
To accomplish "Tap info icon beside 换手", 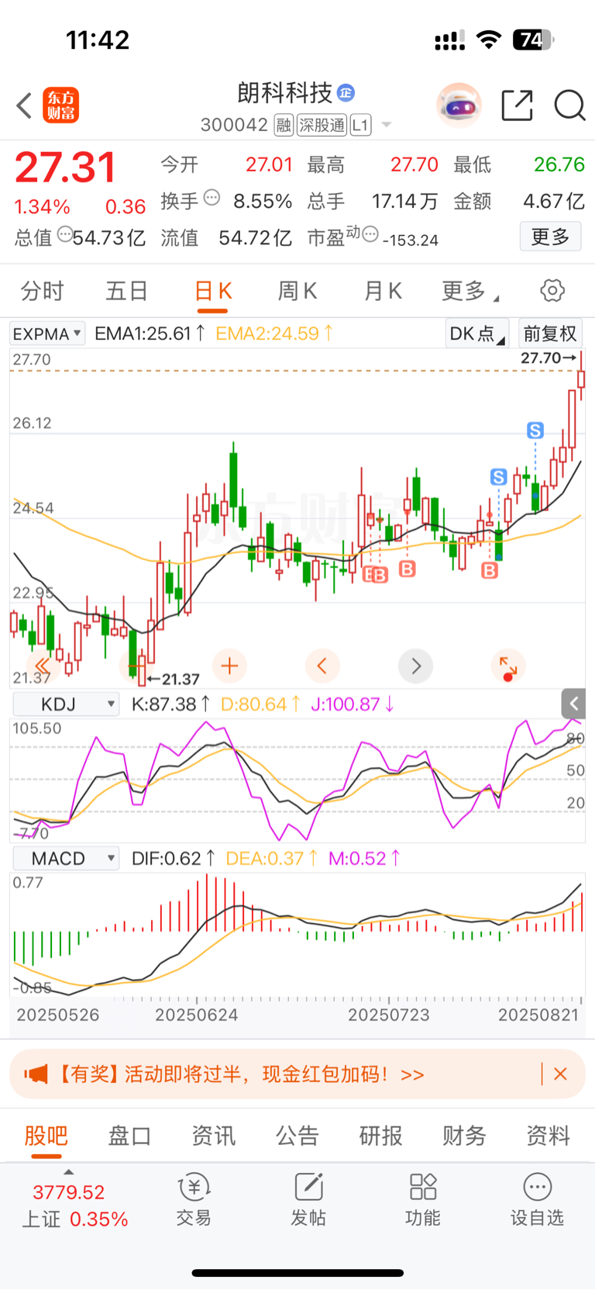I will tap(212, 198).
